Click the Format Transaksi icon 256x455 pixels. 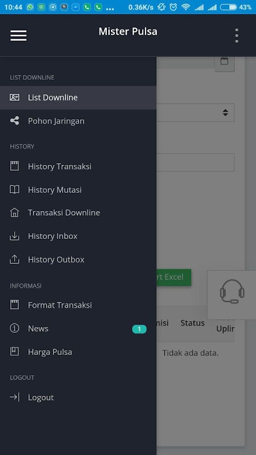[x=15, y=305]
